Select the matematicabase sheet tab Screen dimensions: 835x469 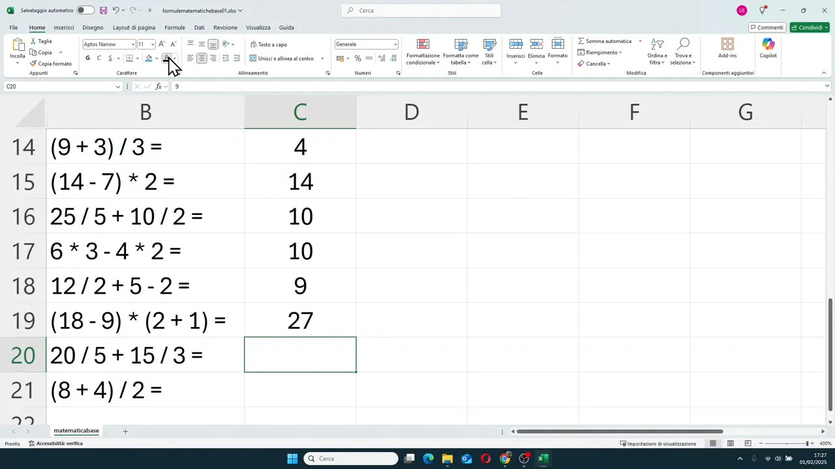pos(76,431)
